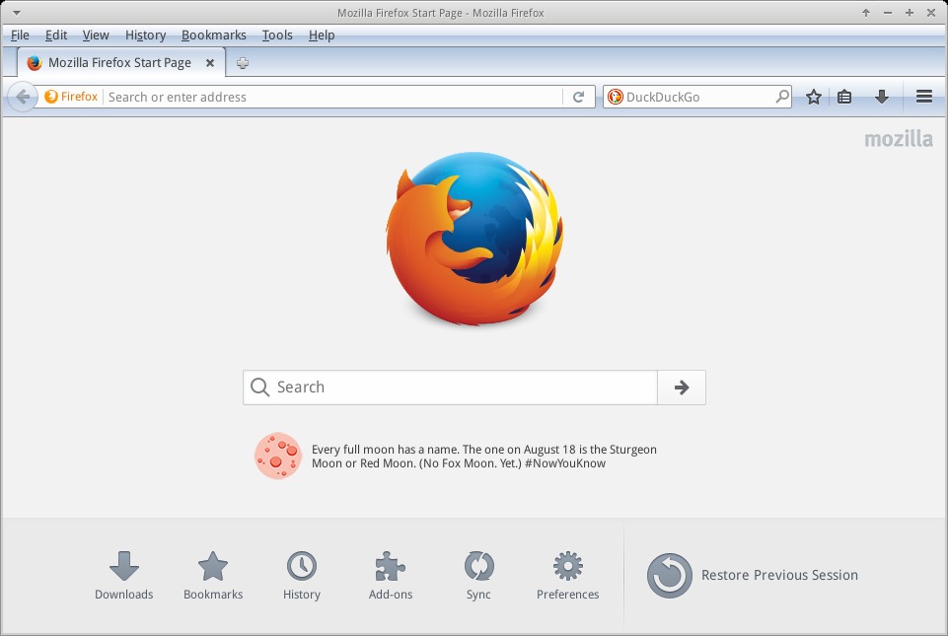
Task: Bookmark this page with the star icon
Action: coord(814,97)
